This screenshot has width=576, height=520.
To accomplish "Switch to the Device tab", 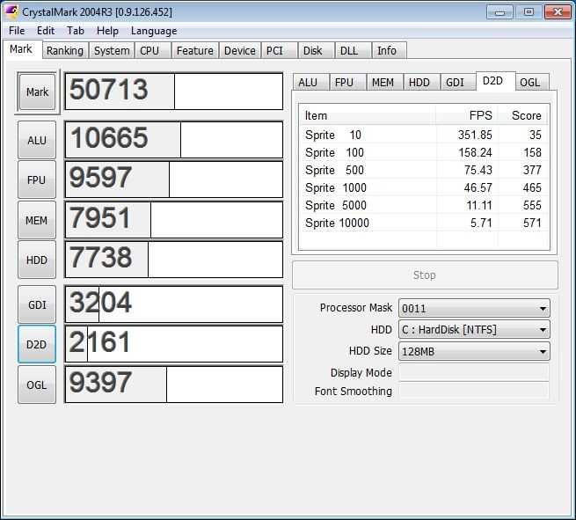I will [240, 51].
